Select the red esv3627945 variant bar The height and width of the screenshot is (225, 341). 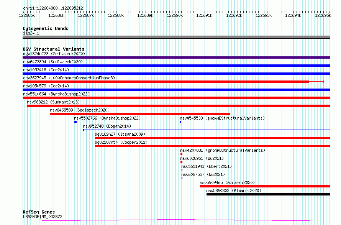click(x=173, y=82)
